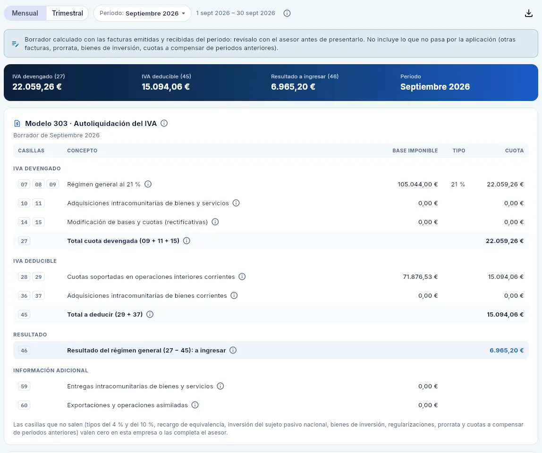Click casilla 07 badge
The height and width of the screenshot is (453, 542).
pos(24,185)
